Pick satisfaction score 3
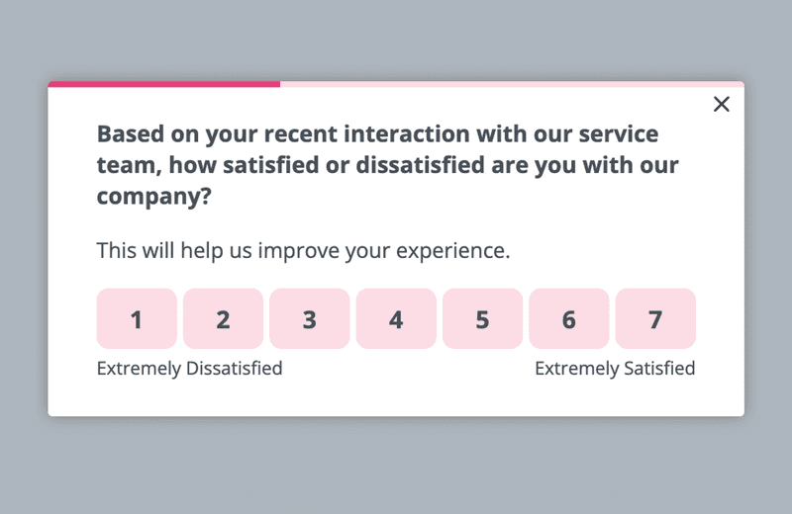792x514 pixels. [x=310, y=319]
